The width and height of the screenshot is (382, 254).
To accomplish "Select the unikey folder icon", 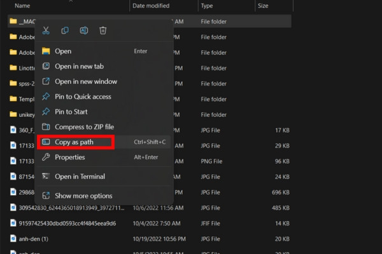I will [13, 114].
